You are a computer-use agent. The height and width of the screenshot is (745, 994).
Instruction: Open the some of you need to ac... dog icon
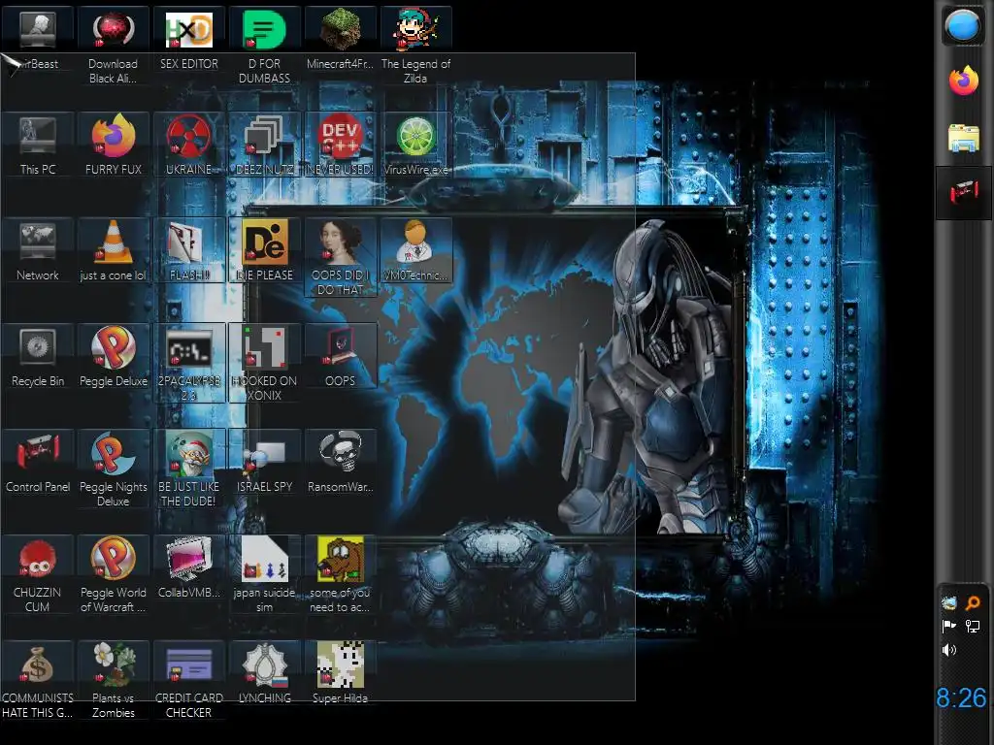(341, 559)
